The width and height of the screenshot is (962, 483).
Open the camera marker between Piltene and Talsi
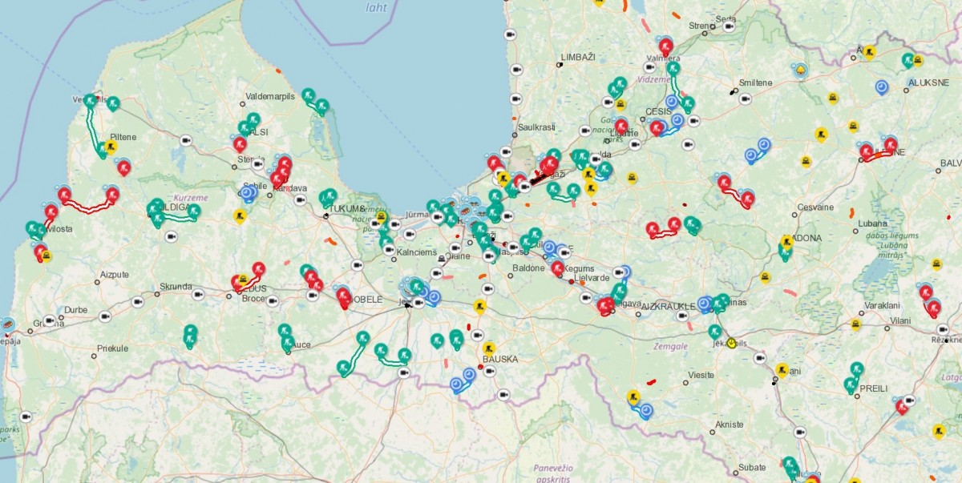tap(186, 142)
